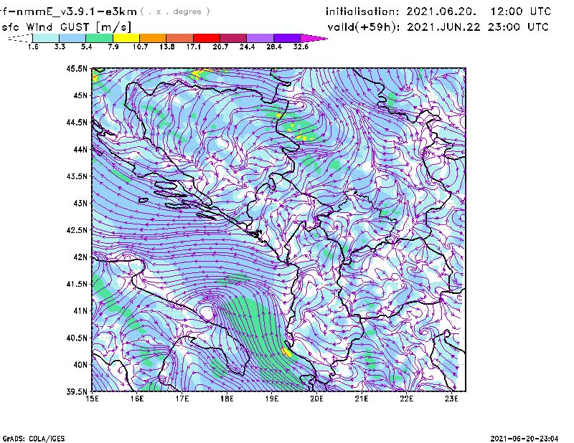574x443 pixels.
Task: Click the '10.7' legend value
Action: pos(140,47)
